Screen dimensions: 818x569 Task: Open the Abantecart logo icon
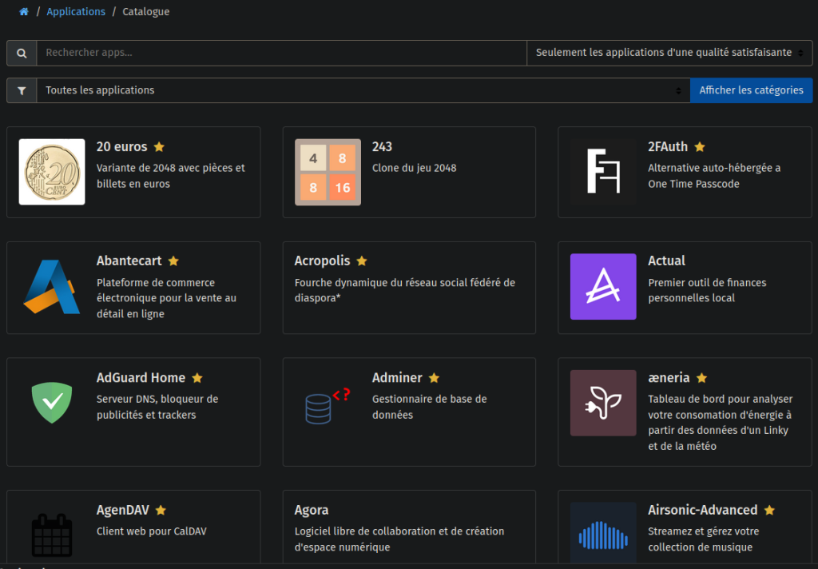[52, 287]
